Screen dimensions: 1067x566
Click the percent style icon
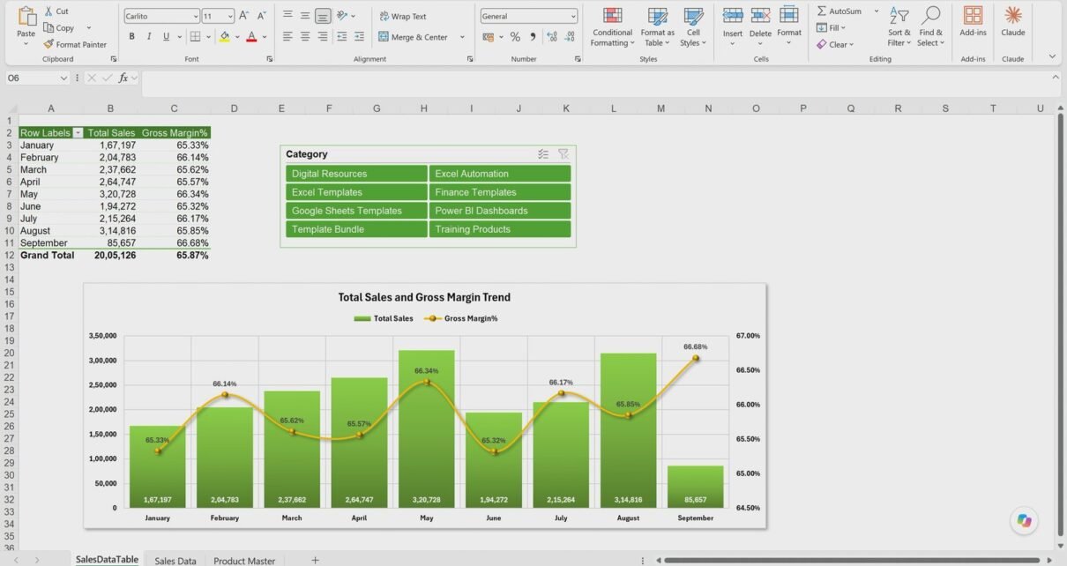pyautogui.click(x=515, y=37)
